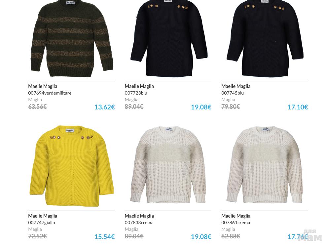Select product code 007747giallo

(x=42, y=223)
